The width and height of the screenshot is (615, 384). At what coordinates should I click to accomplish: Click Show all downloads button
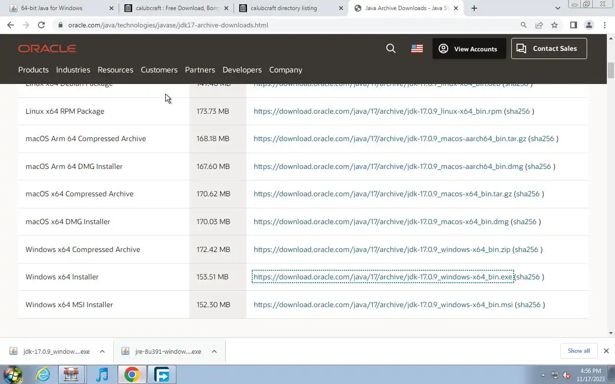[578, 351]
